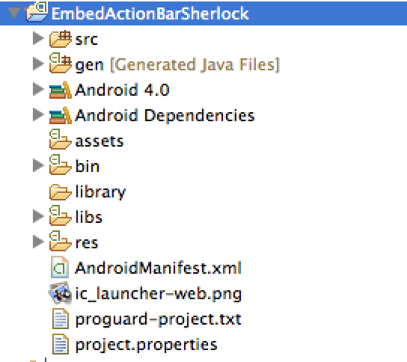Expand the Android 4.0 library node
Viewport: 407px width, 362px height.
(x=38, y=89)
